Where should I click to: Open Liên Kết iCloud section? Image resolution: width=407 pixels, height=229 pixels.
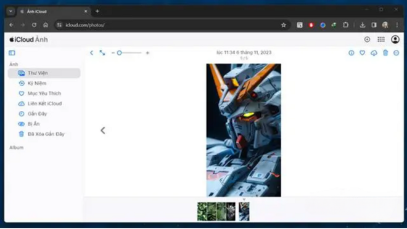[x=44, y=103]
